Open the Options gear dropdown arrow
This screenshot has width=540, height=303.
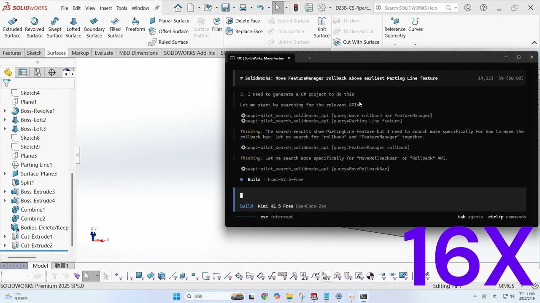coord(329,8)
